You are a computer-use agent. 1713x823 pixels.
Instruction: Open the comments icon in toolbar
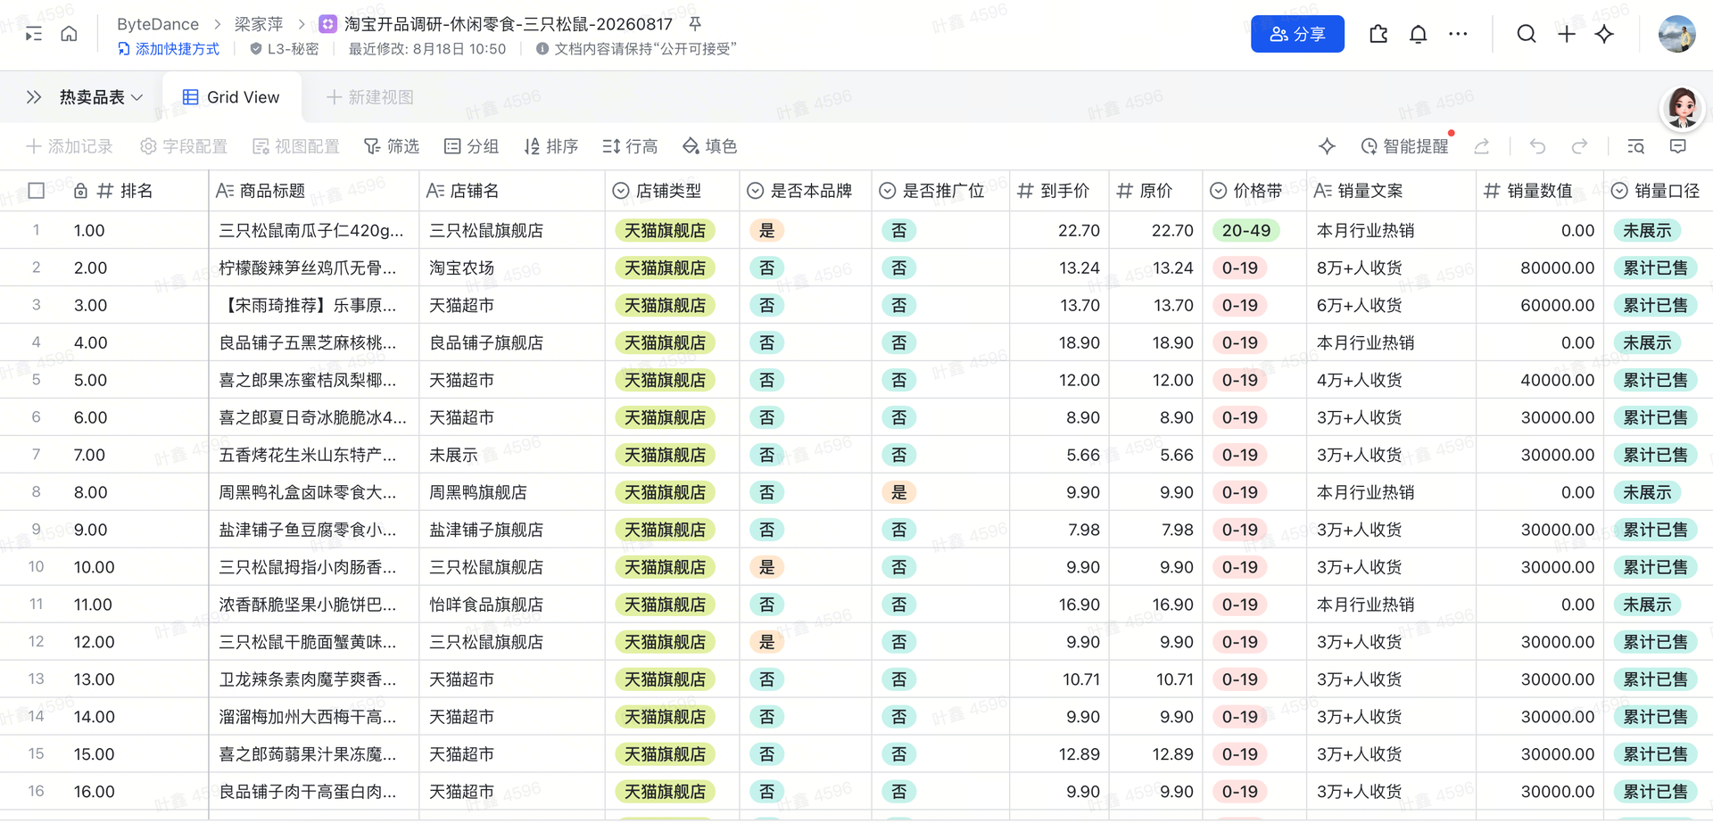point(1677,146)
